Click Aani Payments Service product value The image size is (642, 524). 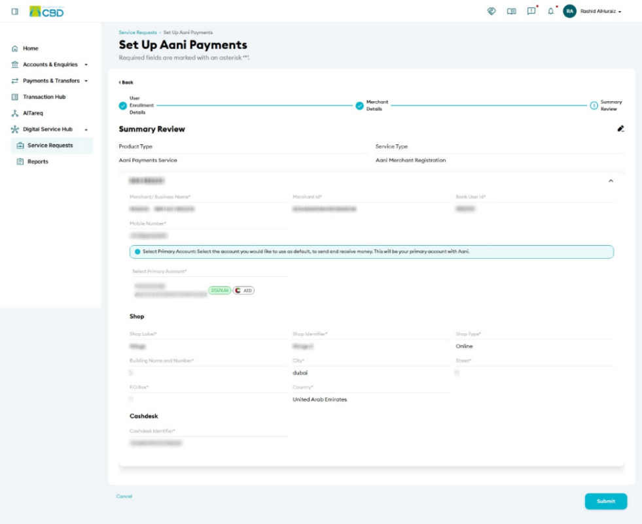pos(148,160)
